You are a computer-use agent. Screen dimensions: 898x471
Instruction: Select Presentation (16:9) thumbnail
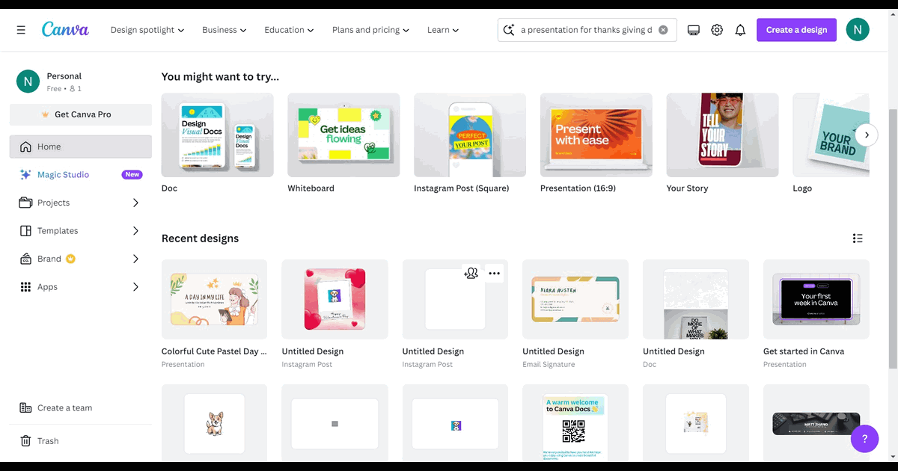point(596,135)
